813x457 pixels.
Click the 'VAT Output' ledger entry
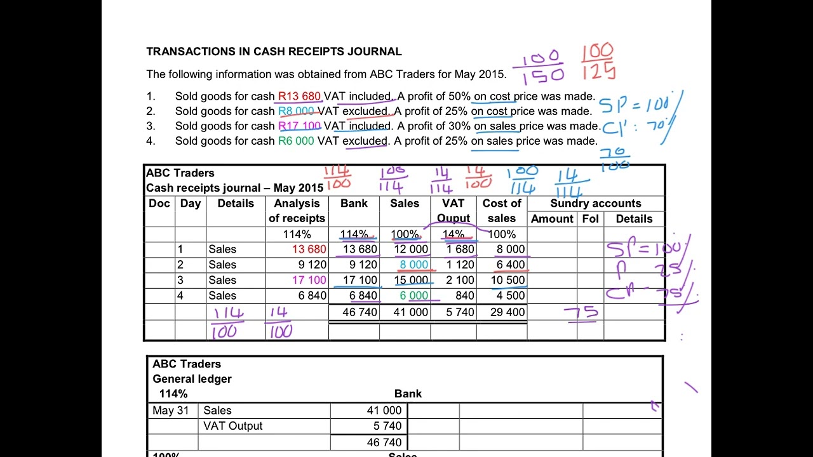[x=233, y=426]
